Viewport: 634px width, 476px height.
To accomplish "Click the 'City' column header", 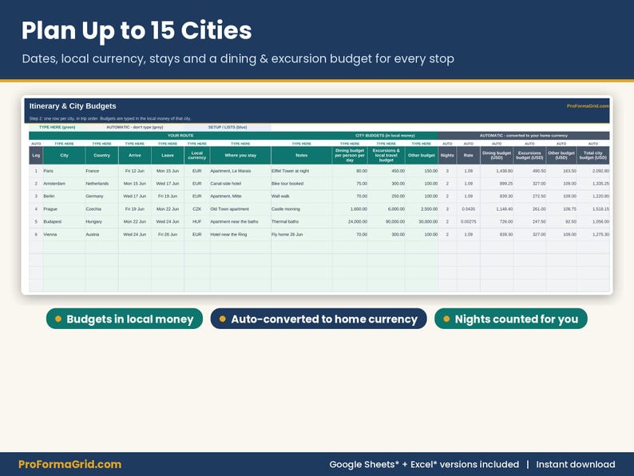I will pyautogui.click(x=64, y=155).
